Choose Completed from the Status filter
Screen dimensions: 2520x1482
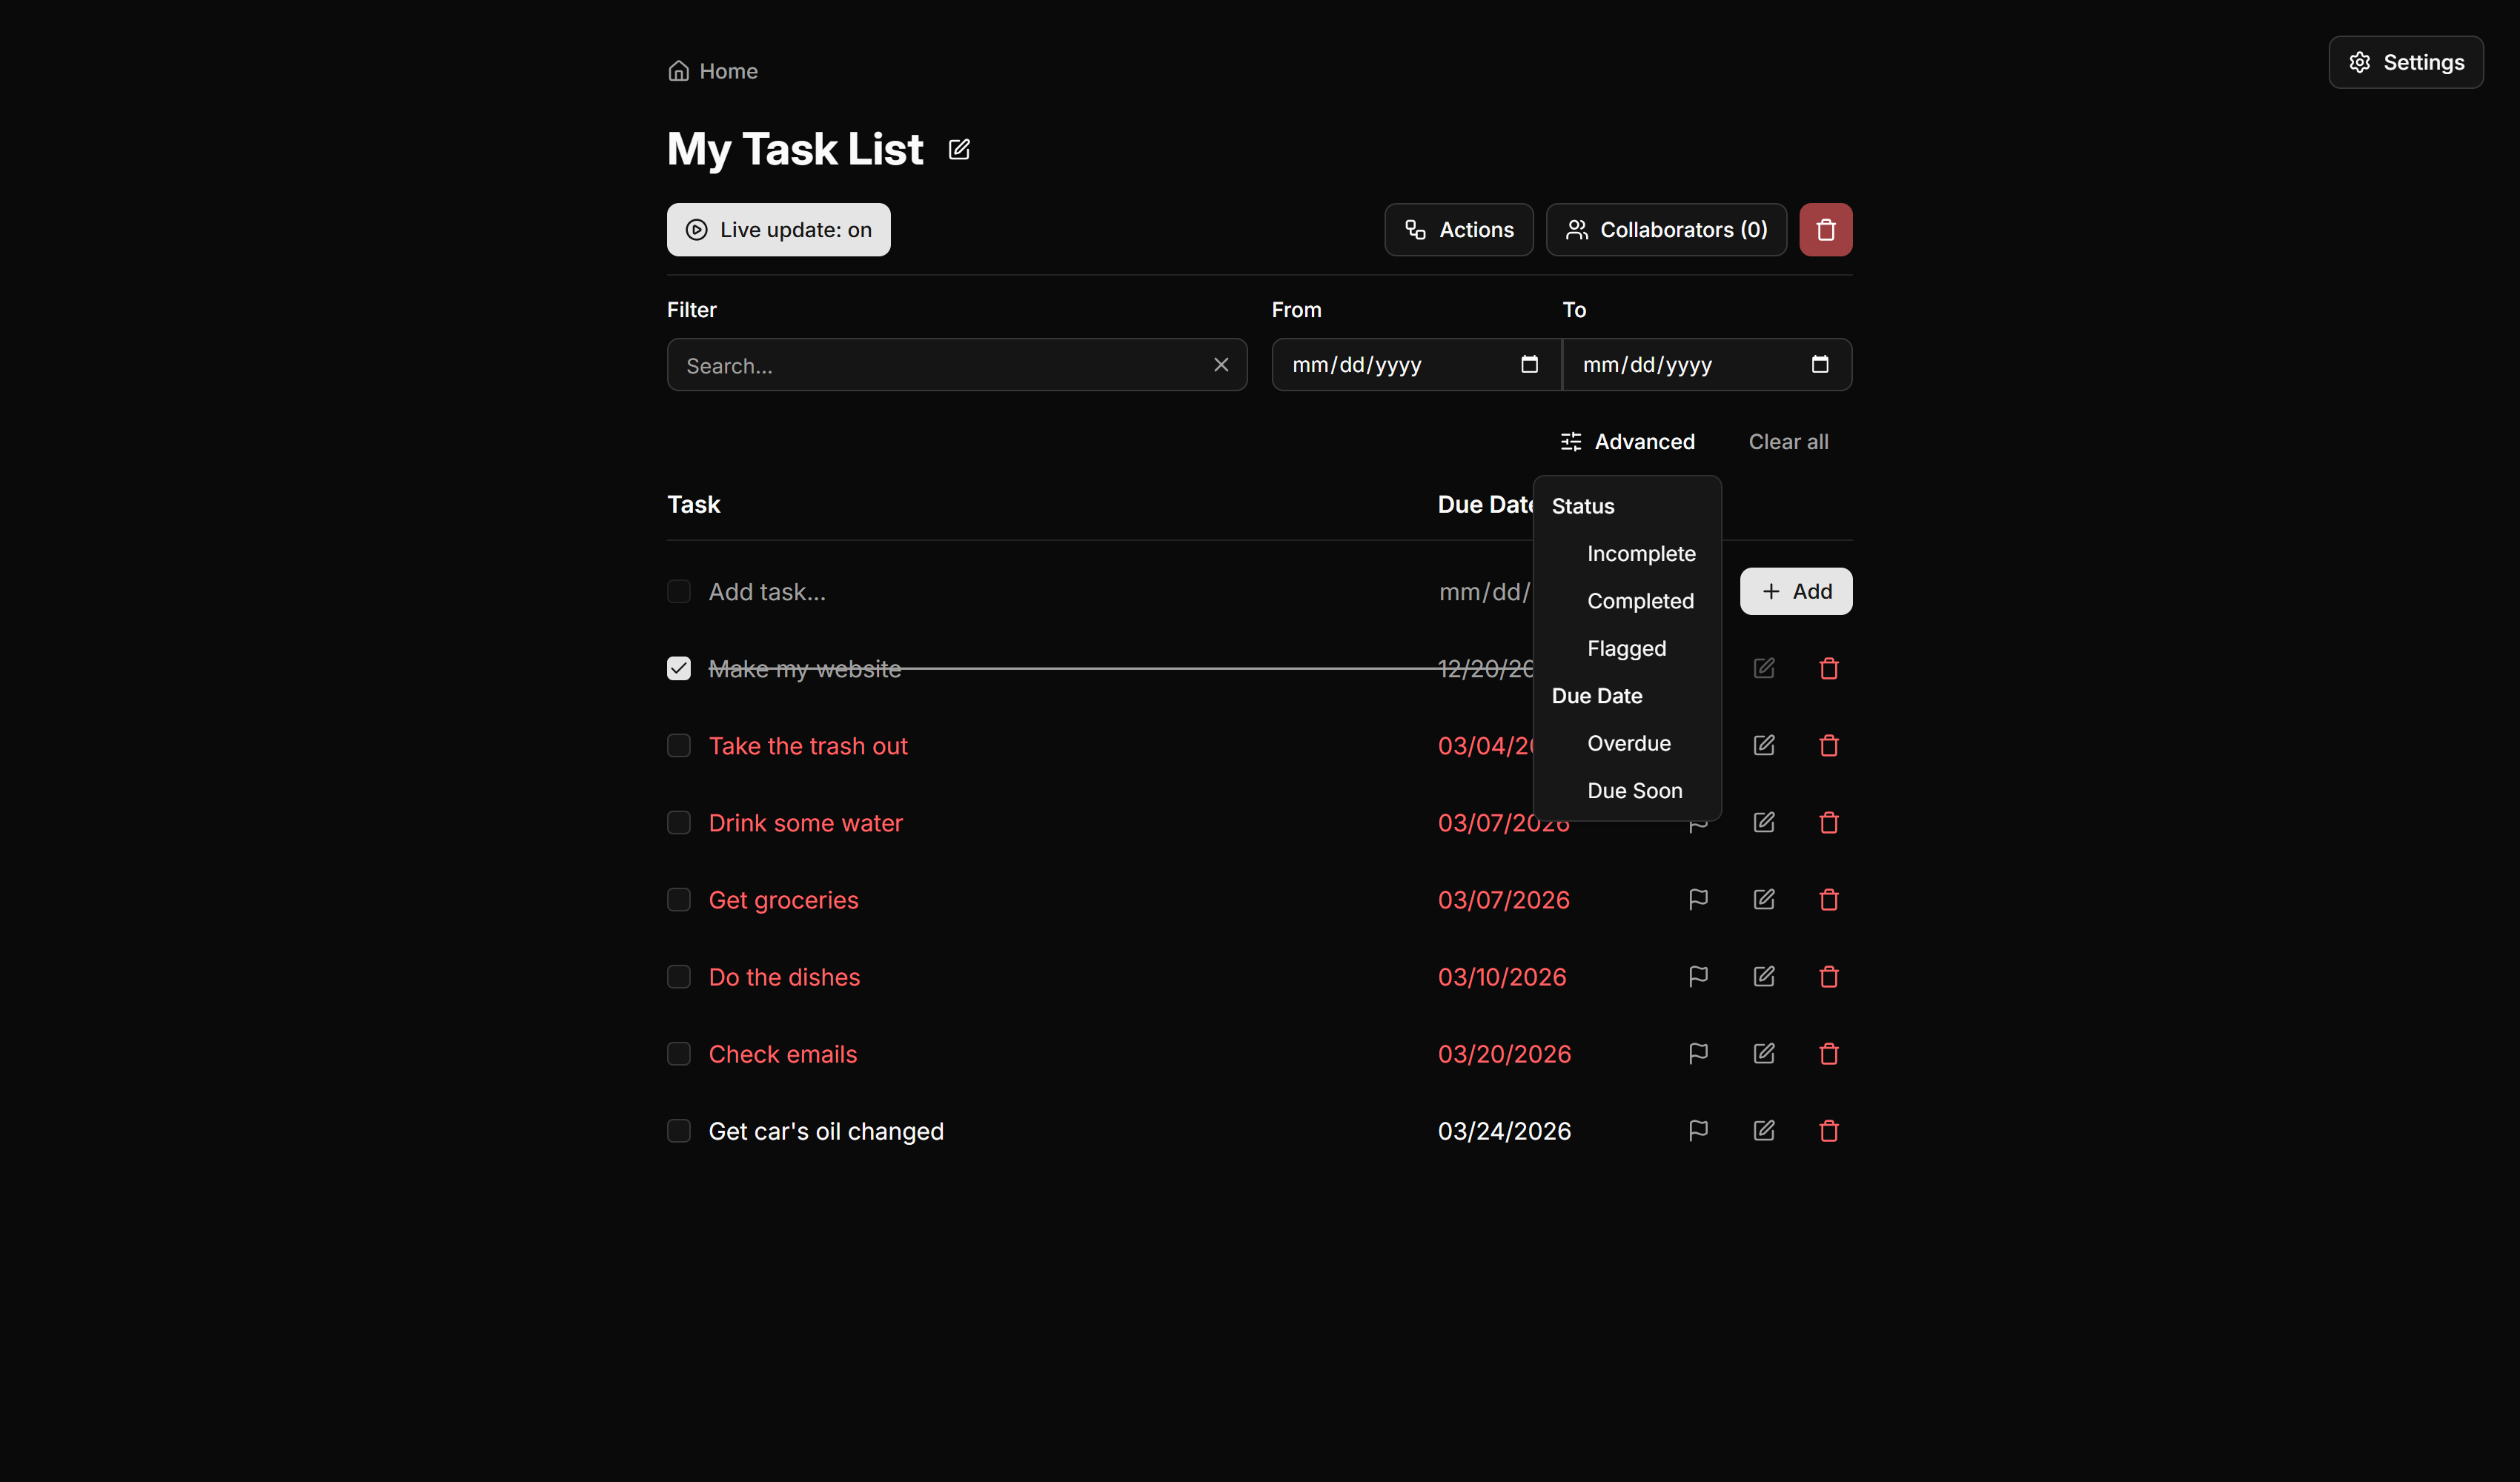coord(1640,600)
